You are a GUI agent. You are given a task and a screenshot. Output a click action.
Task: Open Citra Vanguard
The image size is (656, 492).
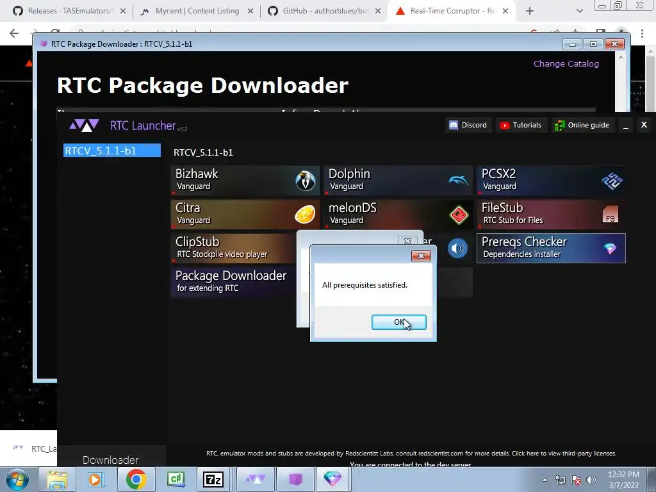[x=245, y=214]
